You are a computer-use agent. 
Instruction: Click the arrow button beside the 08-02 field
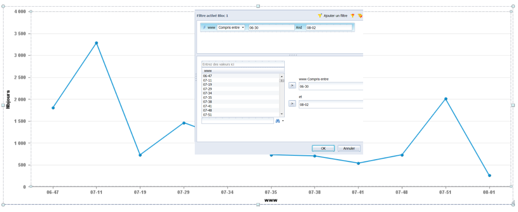292,104
